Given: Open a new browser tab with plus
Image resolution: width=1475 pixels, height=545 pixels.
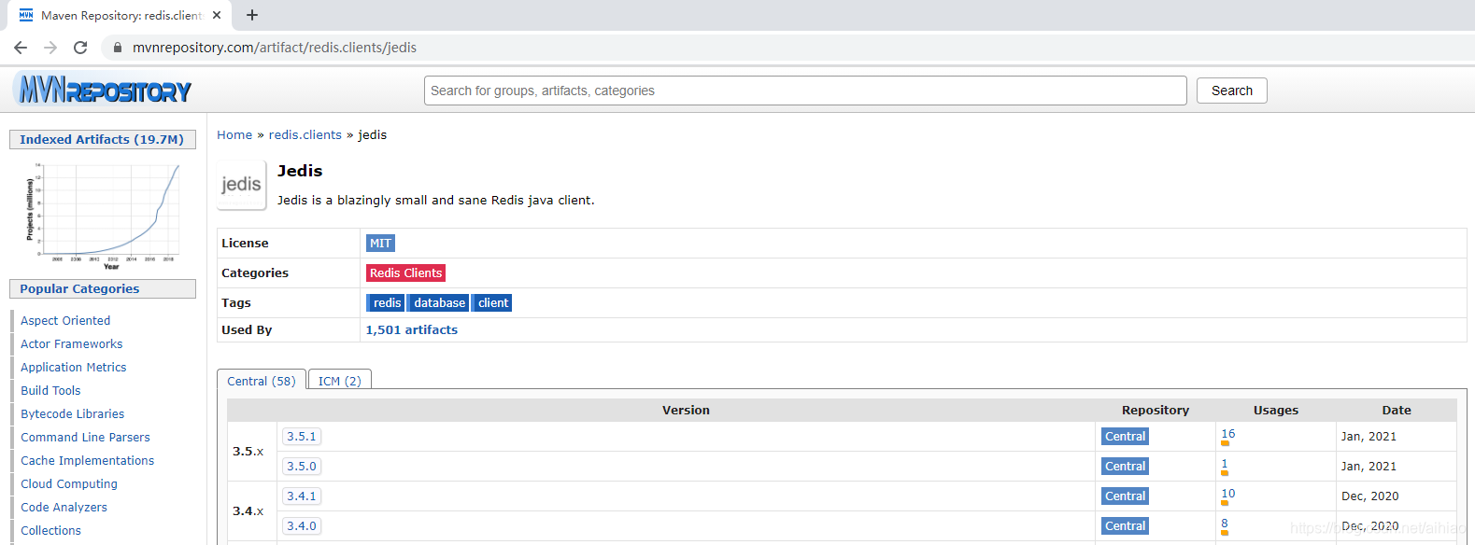Looking at the screenshot, I should click(x=252, y=15).
